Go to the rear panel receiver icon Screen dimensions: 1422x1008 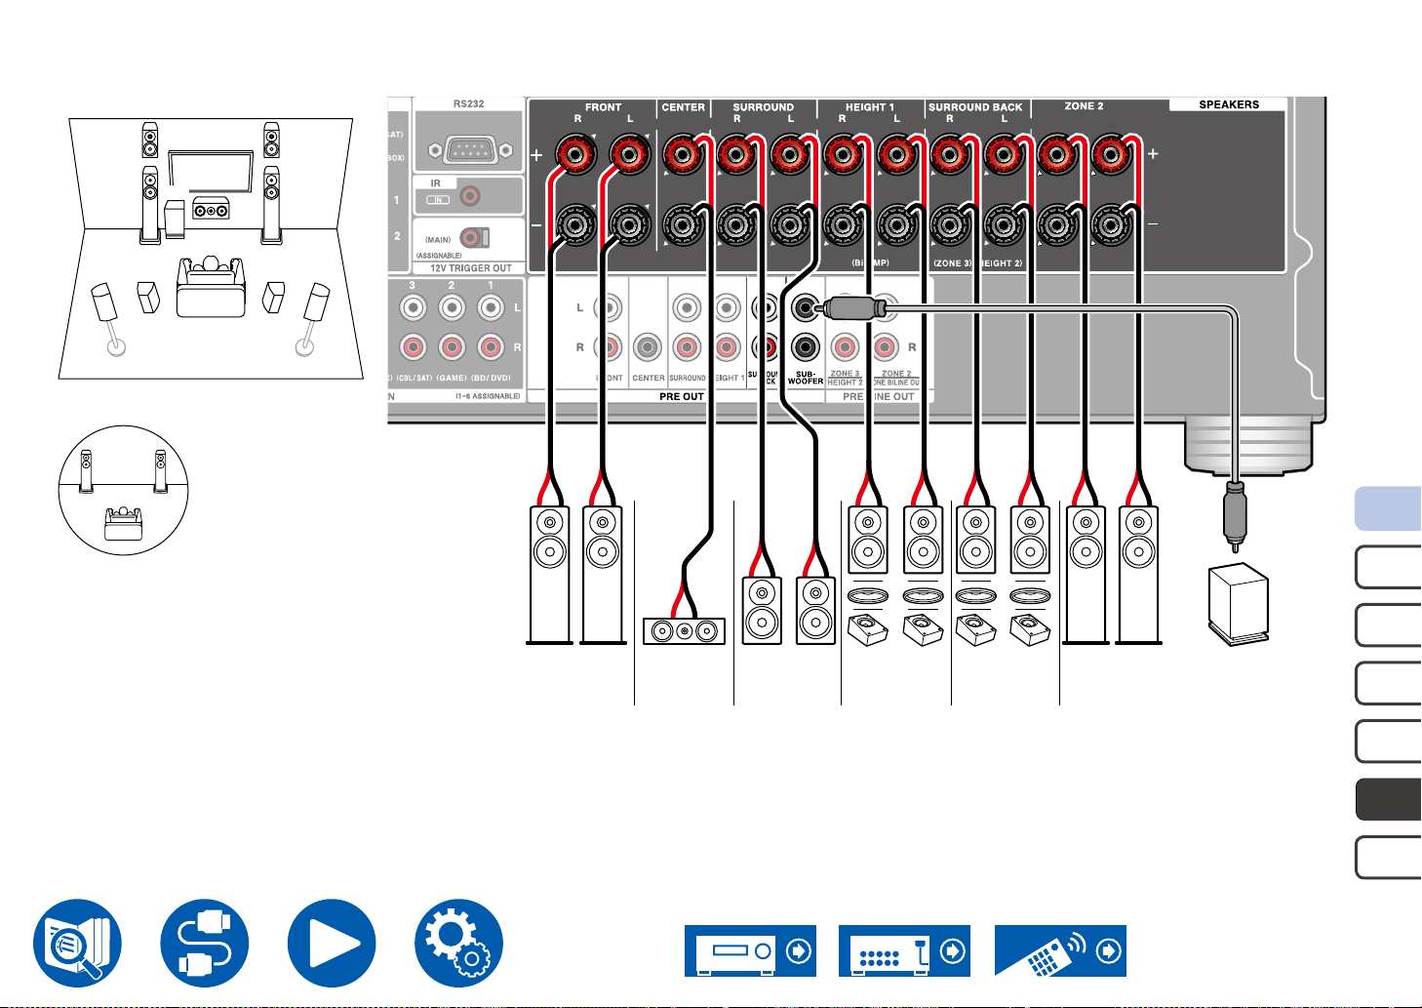coord(904,950)
